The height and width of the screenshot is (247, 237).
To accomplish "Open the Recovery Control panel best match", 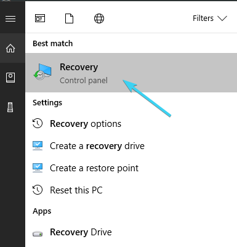I will pos(131,73).
